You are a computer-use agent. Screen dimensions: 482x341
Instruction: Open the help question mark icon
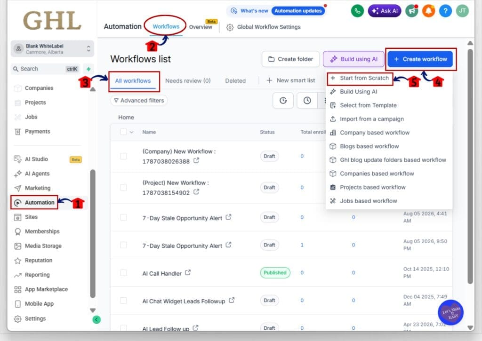[445, 11]
